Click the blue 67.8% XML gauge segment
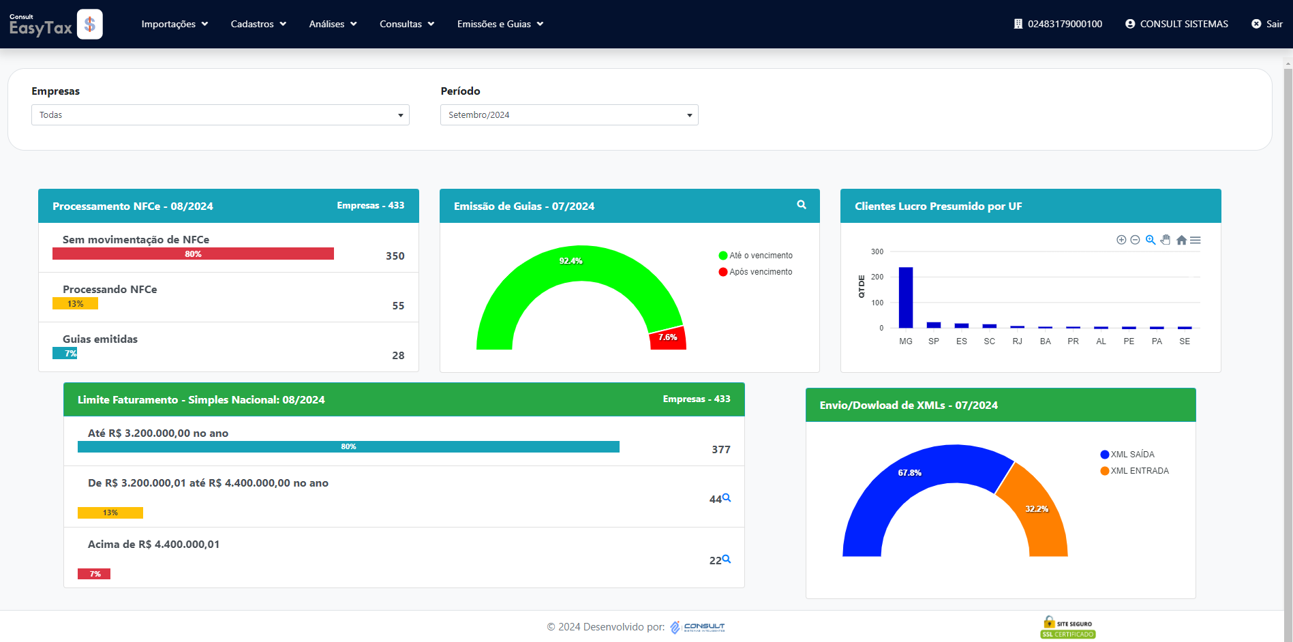Image resolution: width=1293 pixels, height=642 pixels. [x=910, y=473]
